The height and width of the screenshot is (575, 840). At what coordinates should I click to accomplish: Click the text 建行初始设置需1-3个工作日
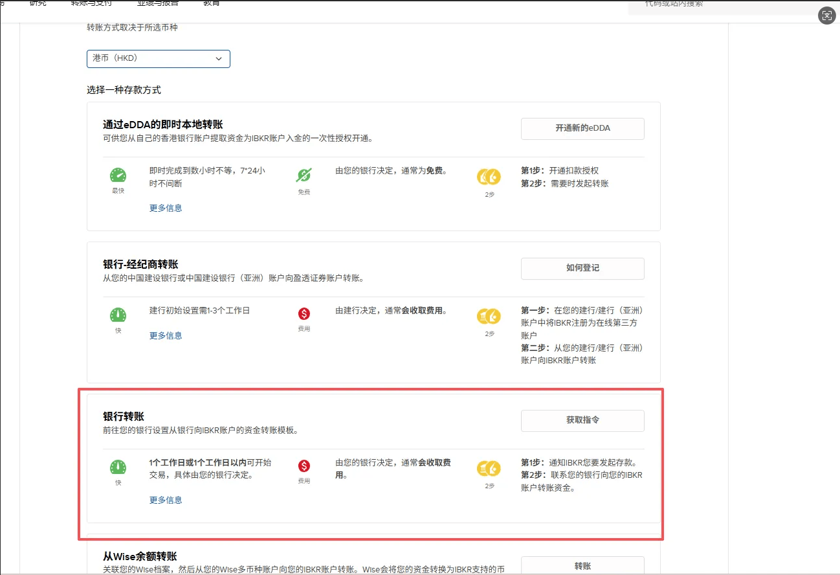199,311
